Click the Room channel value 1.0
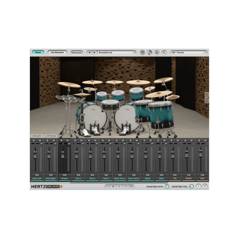Viewport: 239px width, 239px height. click(x=189, y=175)
